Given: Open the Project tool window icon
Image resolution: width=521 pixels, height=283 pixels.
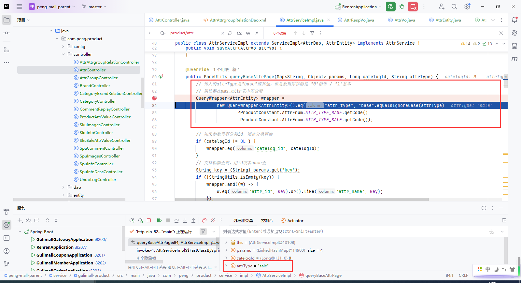Looking at the screenshot, I should pyautogui.click(x=7, y=20).
